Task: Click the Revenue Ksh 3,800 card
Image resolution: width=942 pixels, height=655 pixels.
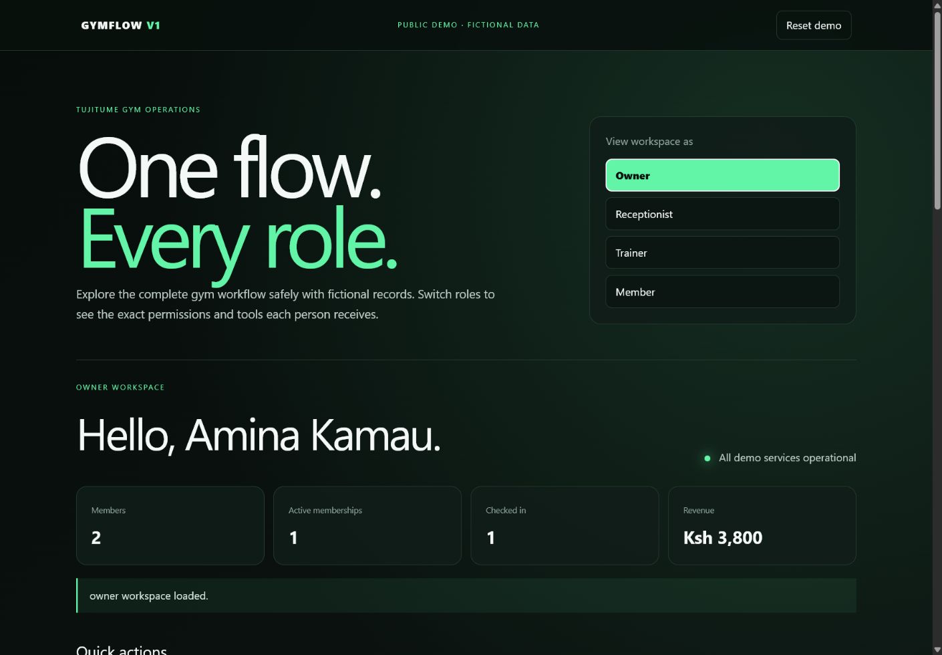Action: point(762,525)
